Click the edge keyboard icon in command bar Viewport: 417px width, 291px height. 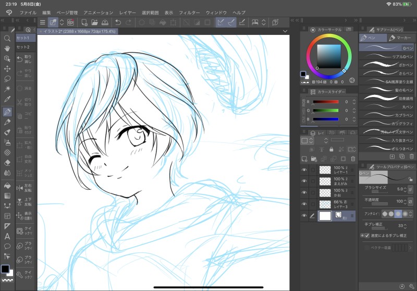tap(255, 22)
